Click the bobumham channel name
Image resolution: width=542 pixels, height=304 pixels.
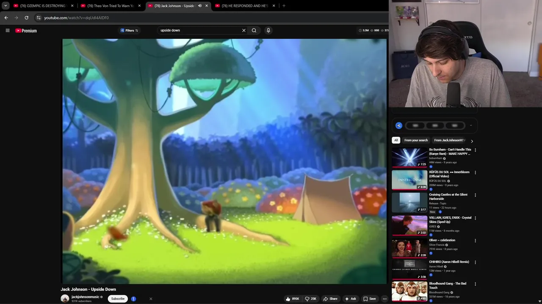click(435, 158)
